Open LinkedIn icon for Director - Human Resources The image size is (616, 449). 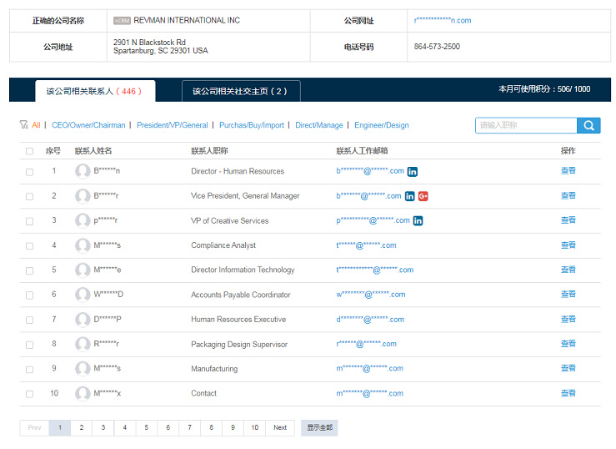click(x=412, y=172)
